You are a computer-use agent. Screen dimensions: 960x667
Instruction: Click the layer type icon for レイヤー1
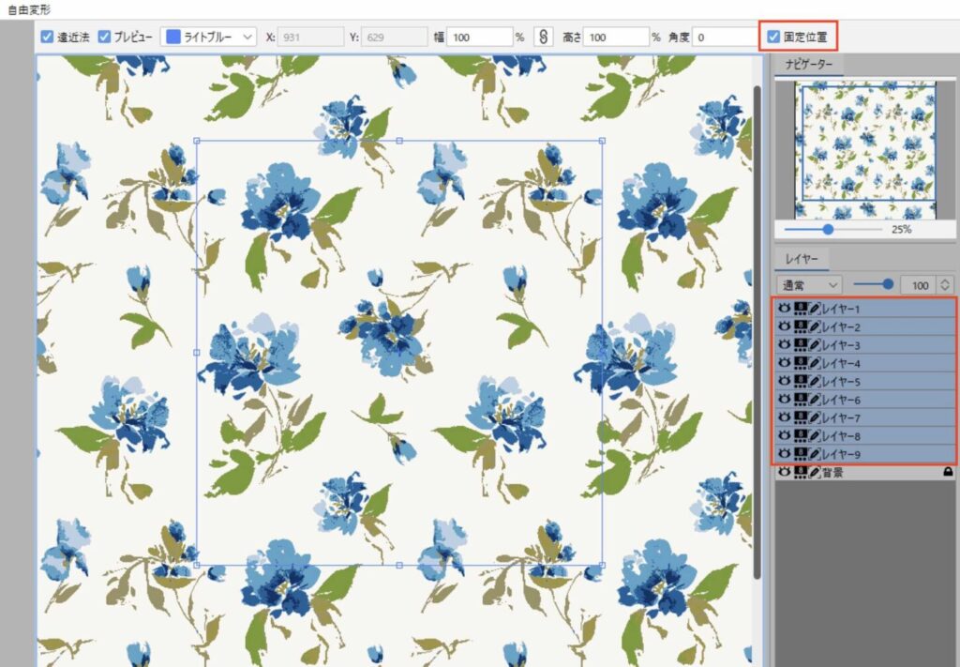(801, 309)
